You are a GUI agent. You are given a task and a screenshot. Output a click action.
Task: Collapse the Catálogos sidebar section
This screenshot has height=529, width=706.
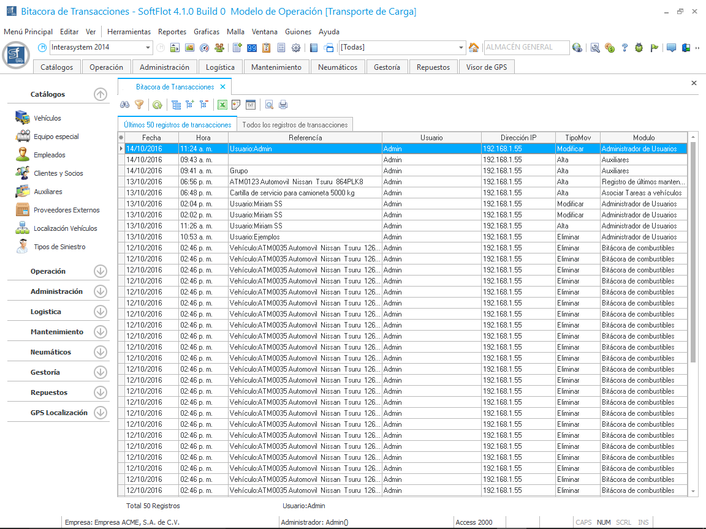click(101, 94)
